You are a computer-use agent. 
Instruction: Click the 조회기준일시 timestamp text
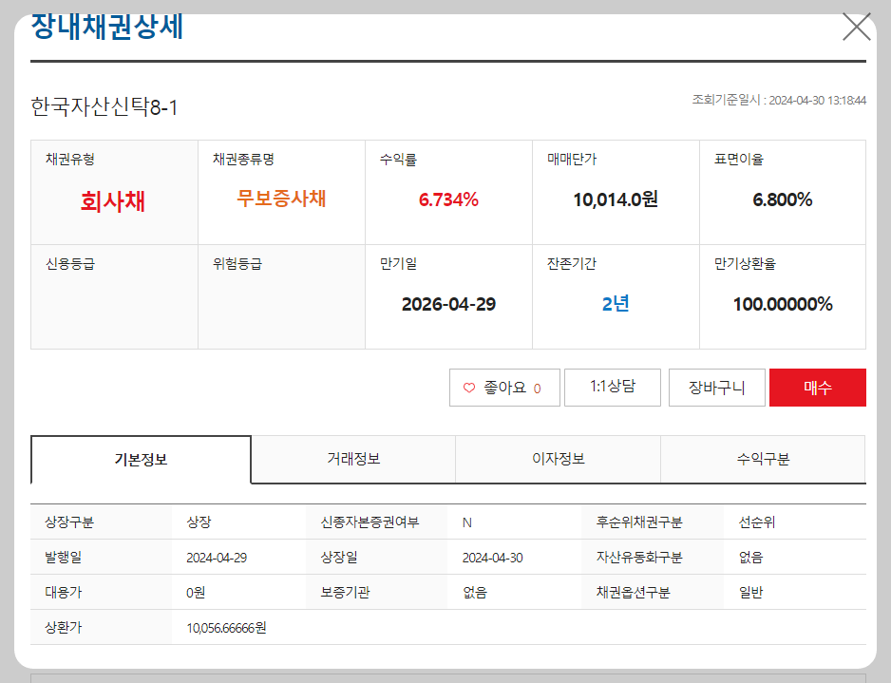point(779,100)
